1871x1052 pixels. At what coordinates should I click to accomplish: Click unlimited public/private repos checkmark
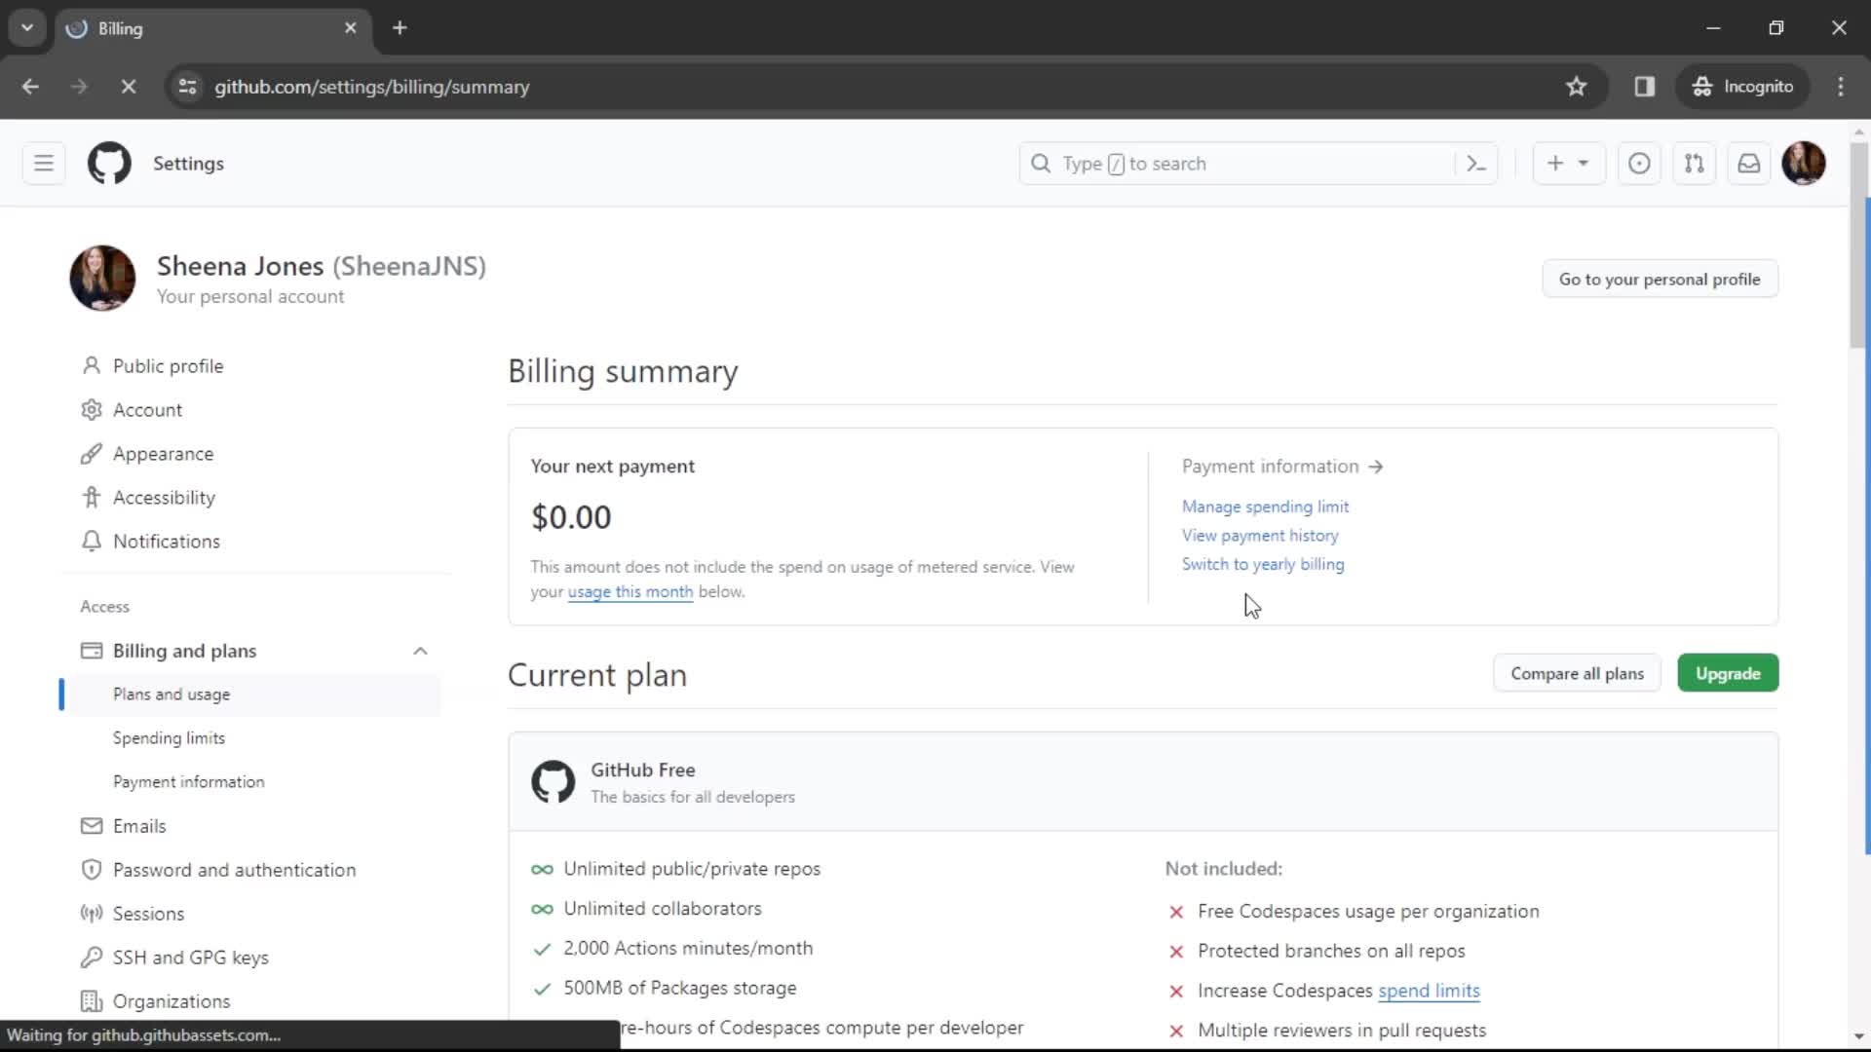coord(541,868)
